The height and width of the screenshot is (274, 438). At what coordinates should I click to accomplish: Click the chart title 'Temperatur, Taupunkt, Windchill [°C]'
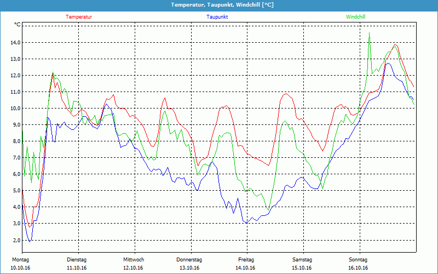(222, 5)
